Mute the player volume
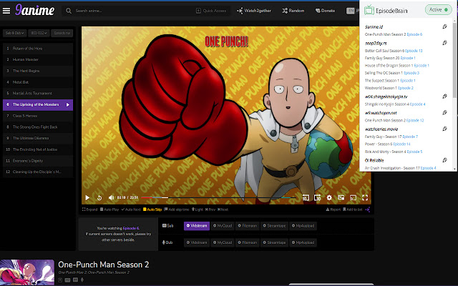The image size is (458, 286). click(x=111, y=198)
